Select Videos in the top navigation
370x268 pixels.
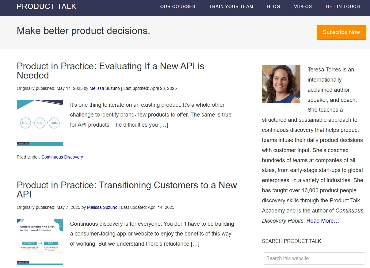(303, 6)
